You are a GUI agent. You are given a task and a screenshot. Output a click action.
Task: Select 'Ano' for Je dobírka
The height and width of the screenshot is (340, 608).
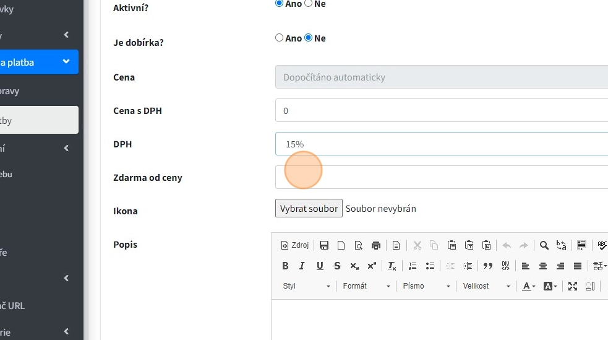point(279,38)
